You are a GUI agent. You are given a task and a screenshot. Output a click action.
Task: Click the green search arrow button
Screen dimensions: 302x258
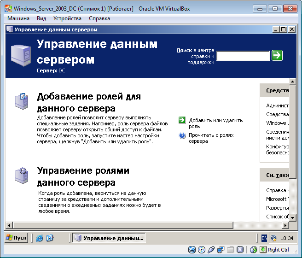[277, 55]
